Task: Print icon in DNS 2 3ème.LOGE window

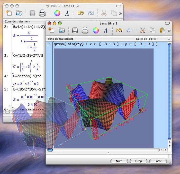Action: click(42, 13)
